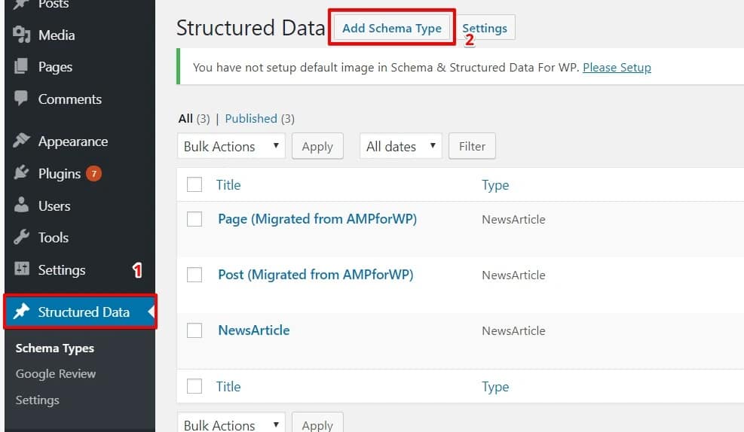Sort by the footer Type column

click(495, 387)
